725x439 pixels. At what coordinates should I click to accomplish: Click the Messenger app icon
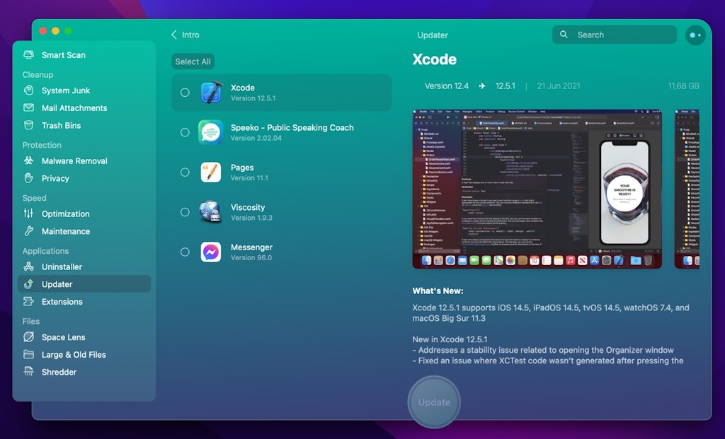pyautogui.click(x=211, y=252)
